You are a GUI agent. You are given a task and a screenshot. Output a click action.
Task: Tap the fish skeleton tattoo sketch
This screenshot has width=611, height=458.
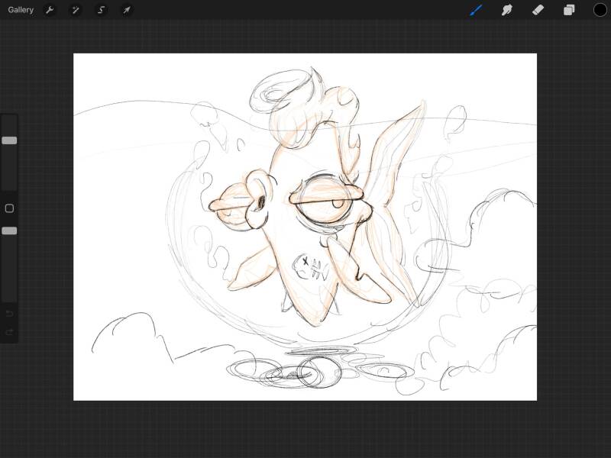click(311, 268)
